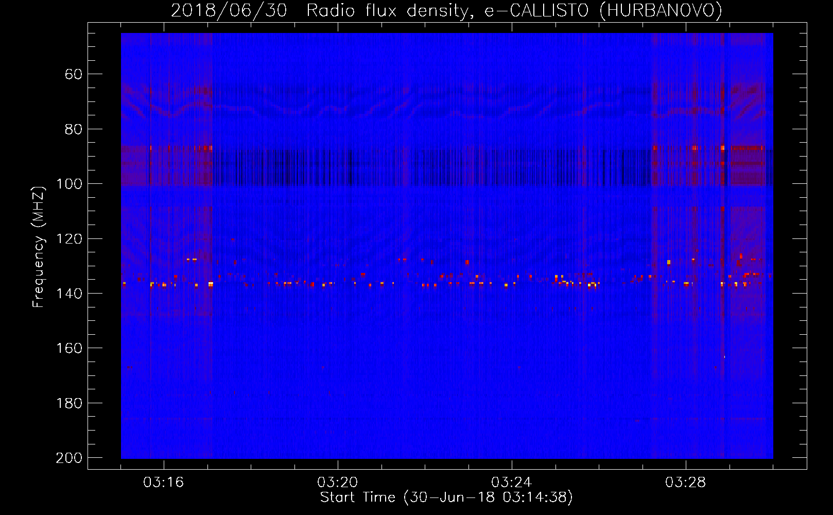Click the 140 frequency tick label

[70, 294]
